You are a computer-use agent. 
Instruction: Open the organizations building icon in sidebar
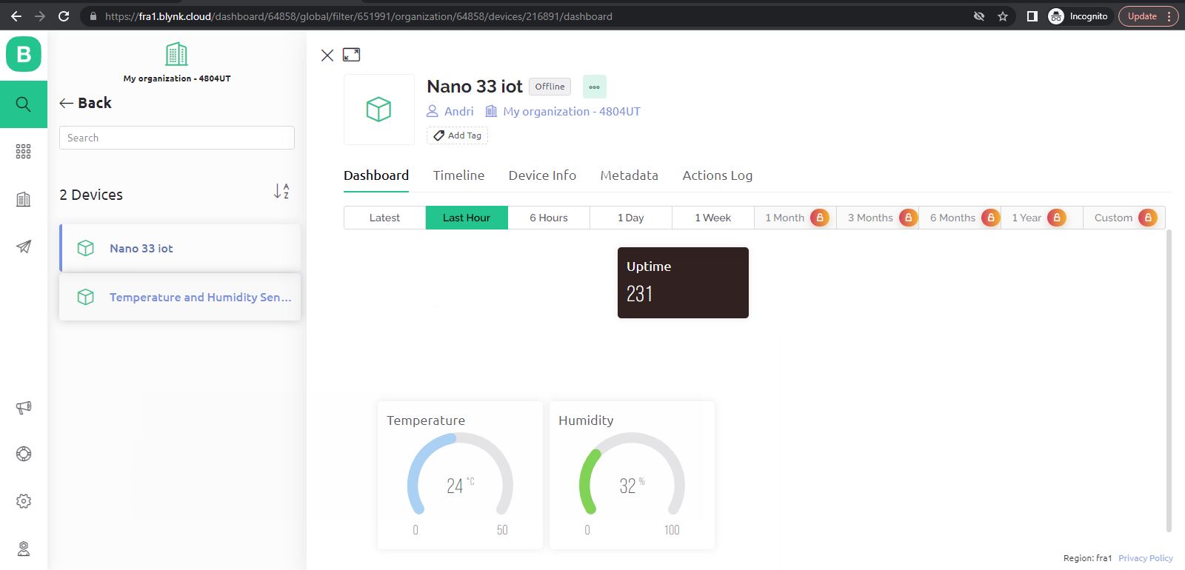[24, 199]
